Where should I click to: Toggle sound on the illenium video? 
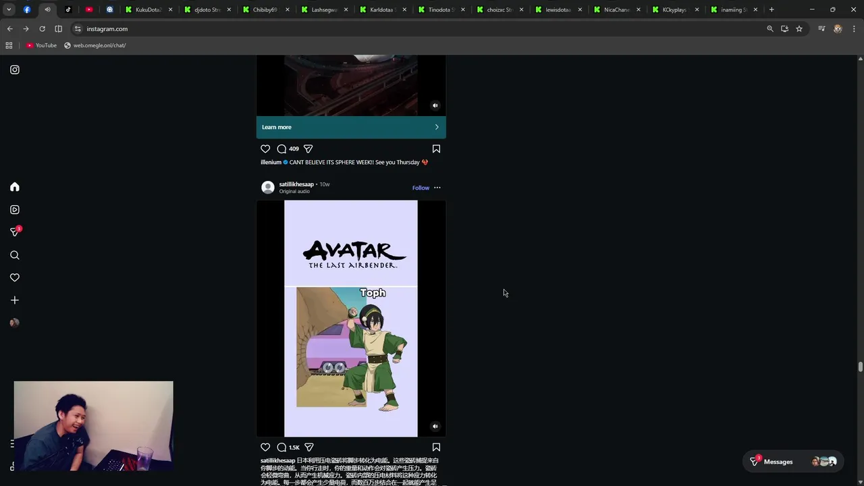click(x=435, y=105)
